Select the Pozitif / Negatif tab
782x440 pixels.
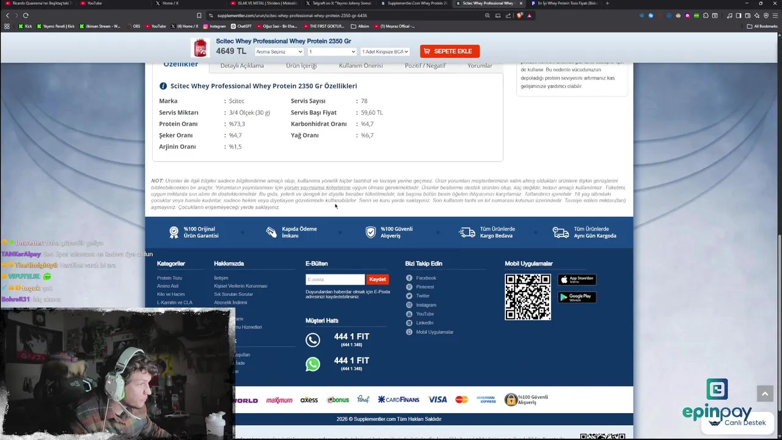[x=425, y=65]
